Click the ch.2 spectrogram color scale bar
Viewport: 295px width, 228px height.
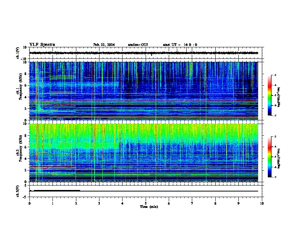click(x=269, y=157)
